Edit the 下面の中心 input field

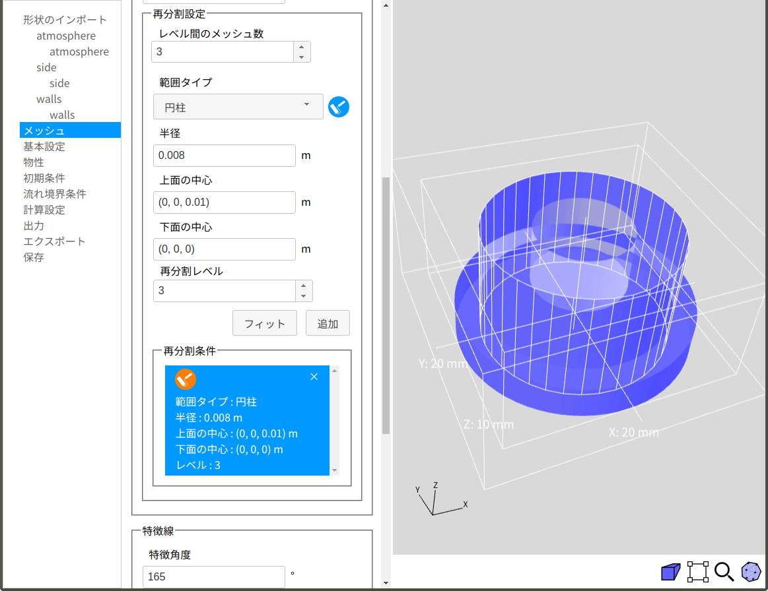pos(225,249)
